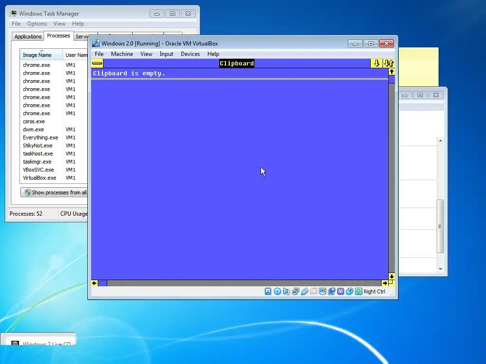Click Show processes from all users button
The height and width of the screenshot is (364, 486).
(x=54, y=192)
